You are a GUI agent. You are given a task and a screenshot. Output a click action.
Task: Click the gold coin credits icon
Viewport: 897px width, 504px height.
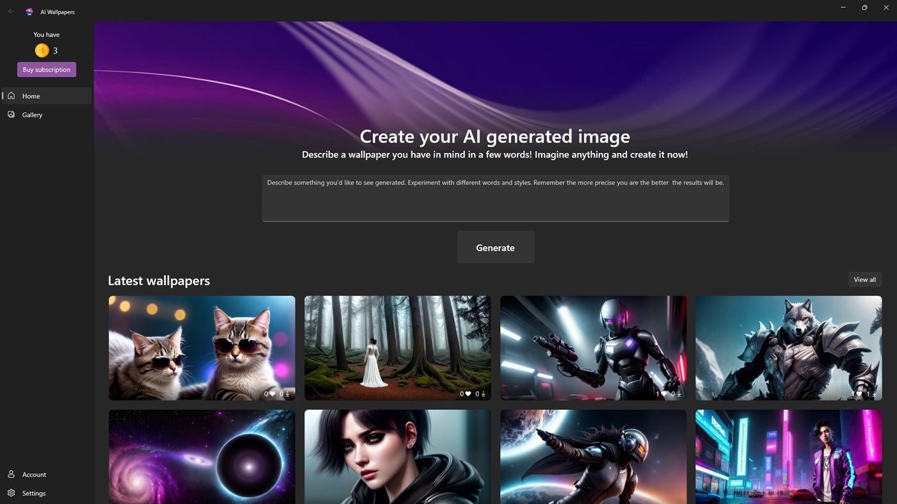42,49
